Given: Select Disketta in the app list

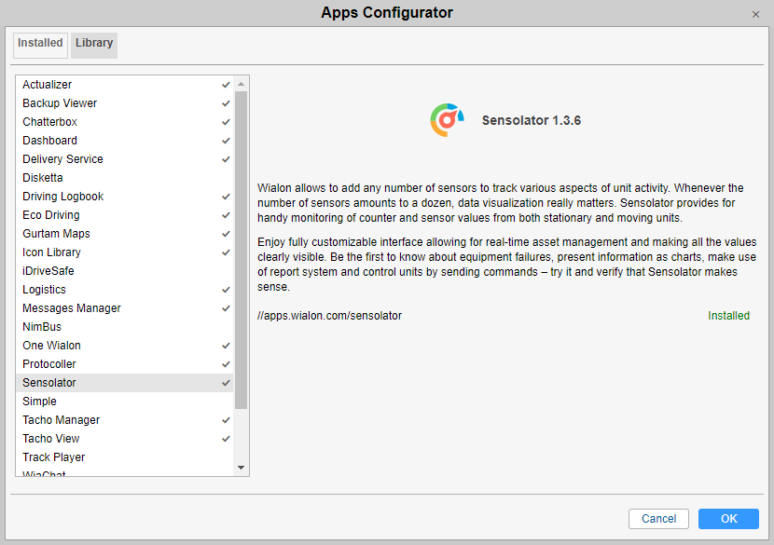Looking at the screenshot, I should click(43, 178).
